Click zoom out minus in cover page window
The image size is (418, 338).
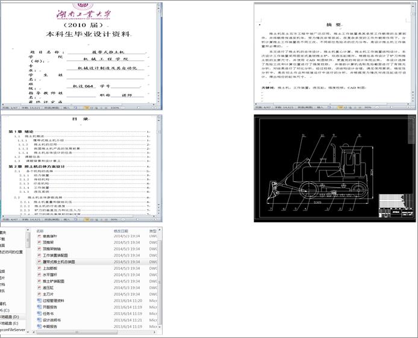point(123,108)
